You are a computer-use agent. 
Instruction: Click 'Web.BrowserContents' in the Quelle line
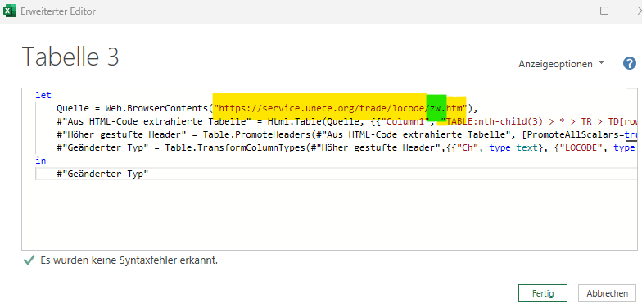(x=157, y=108)
